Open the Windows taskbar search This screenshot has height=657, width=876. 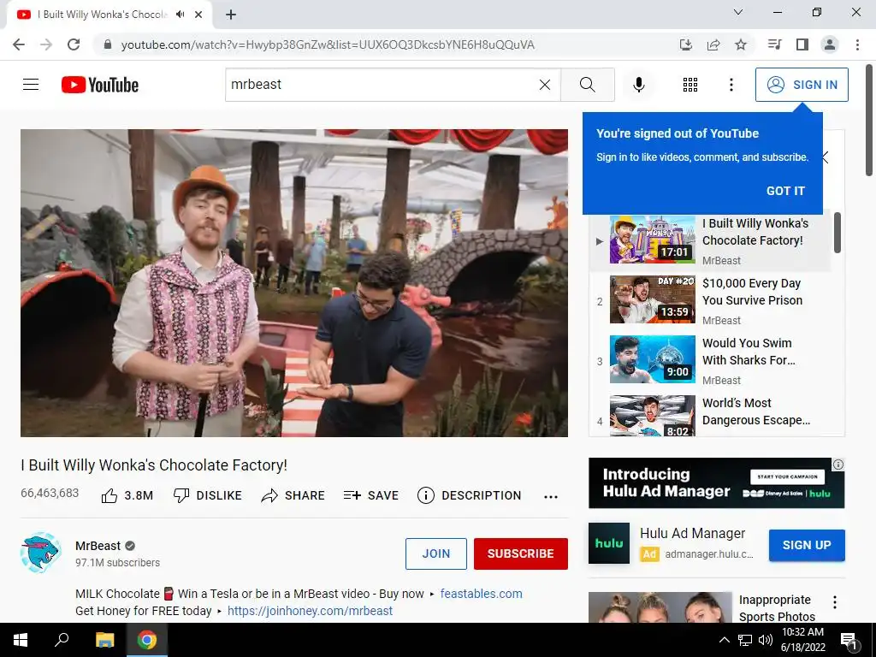click(62, 640)
